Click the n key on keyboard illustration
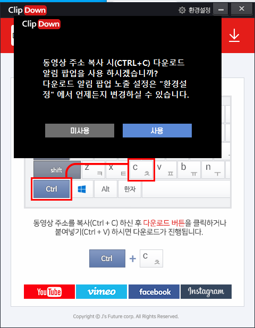The height and width of the screenshot is (328, 255). [213, 170]
